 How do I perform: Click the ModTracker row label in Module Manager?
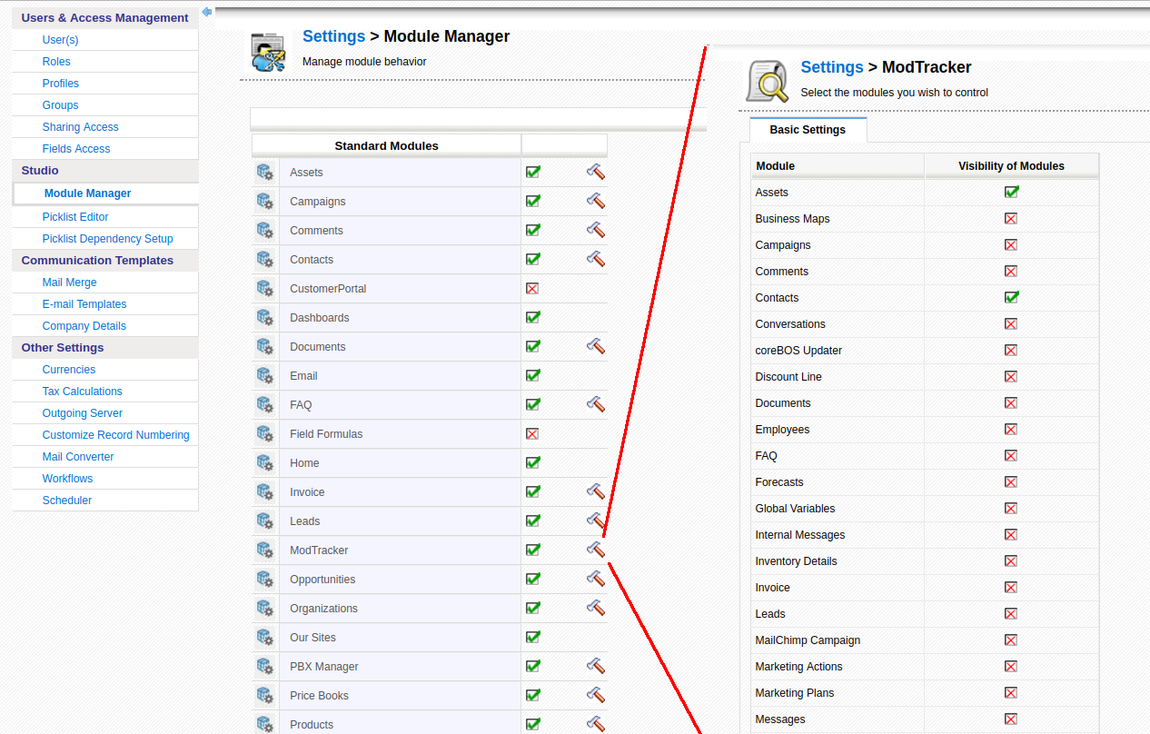click(x=319, y=550)
